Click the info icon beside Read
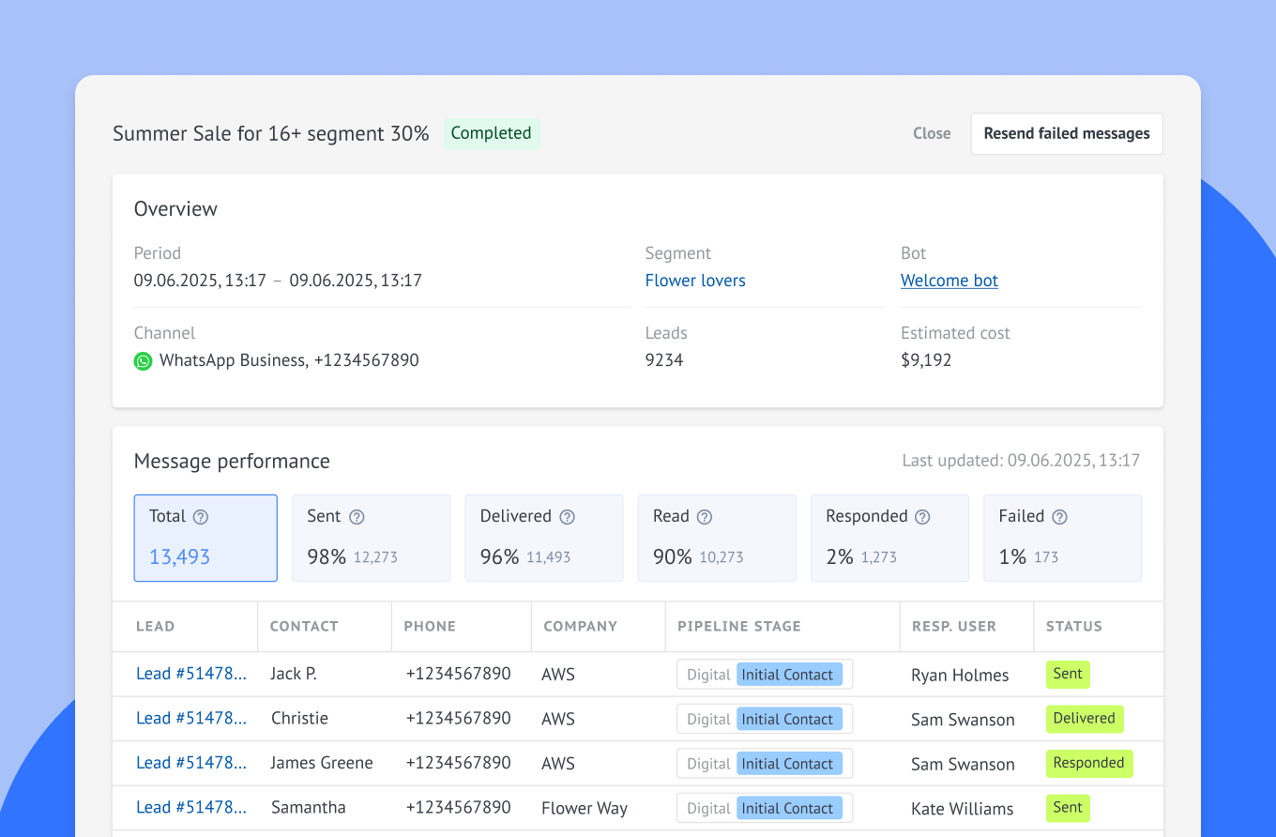This screenshot has height=837, width=1276. 705,517
